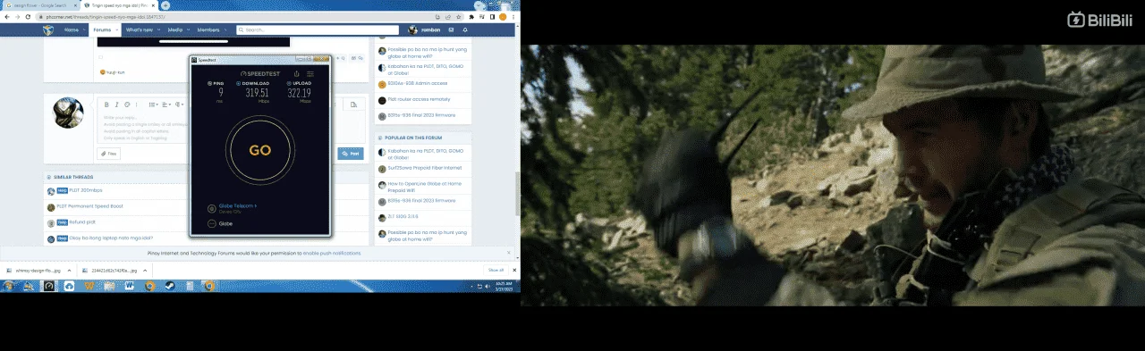Image resolution: width=1145 pixels, height=351 pixels.
Task: Open the alerts bell icon in the forum header
Action: click(x=465, y=29)
